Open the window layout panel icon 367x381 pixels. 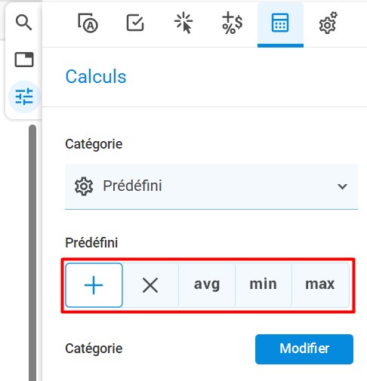[x=24, y=60]
